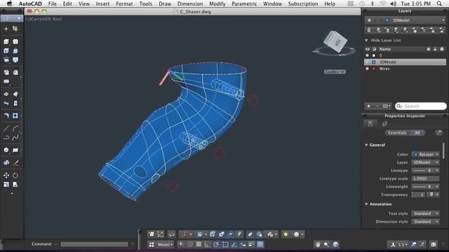Screen dimensions: 449x252
Task: Click the first layer tool icon under 3DModel
Action: [369, 30]
